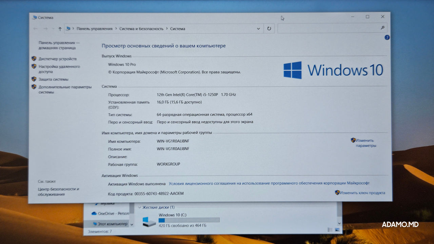This screenshot has height=244, width=434.
Task: Click the System window title icon
Action: coord(34,17)
